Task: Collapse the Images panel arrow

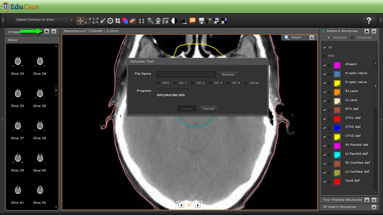Action: 54,31
